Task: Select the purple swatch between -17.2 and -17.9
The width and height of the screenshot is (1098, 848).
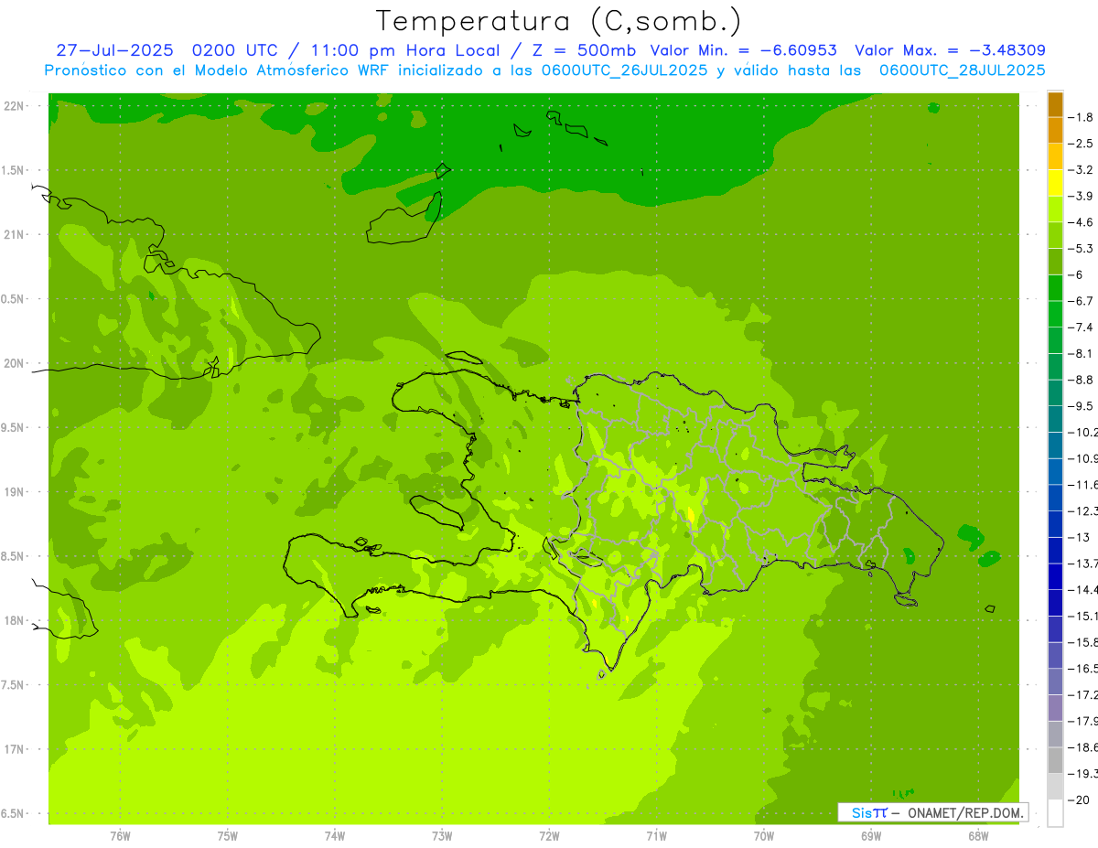Action: coord(1055,707)
